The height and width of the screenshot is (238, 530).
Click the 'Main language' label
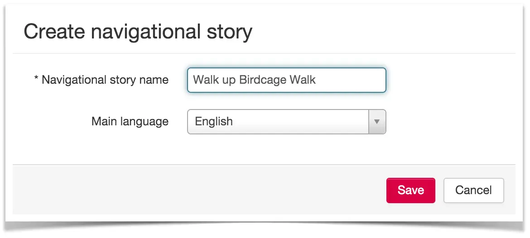[x=130, y=122]
